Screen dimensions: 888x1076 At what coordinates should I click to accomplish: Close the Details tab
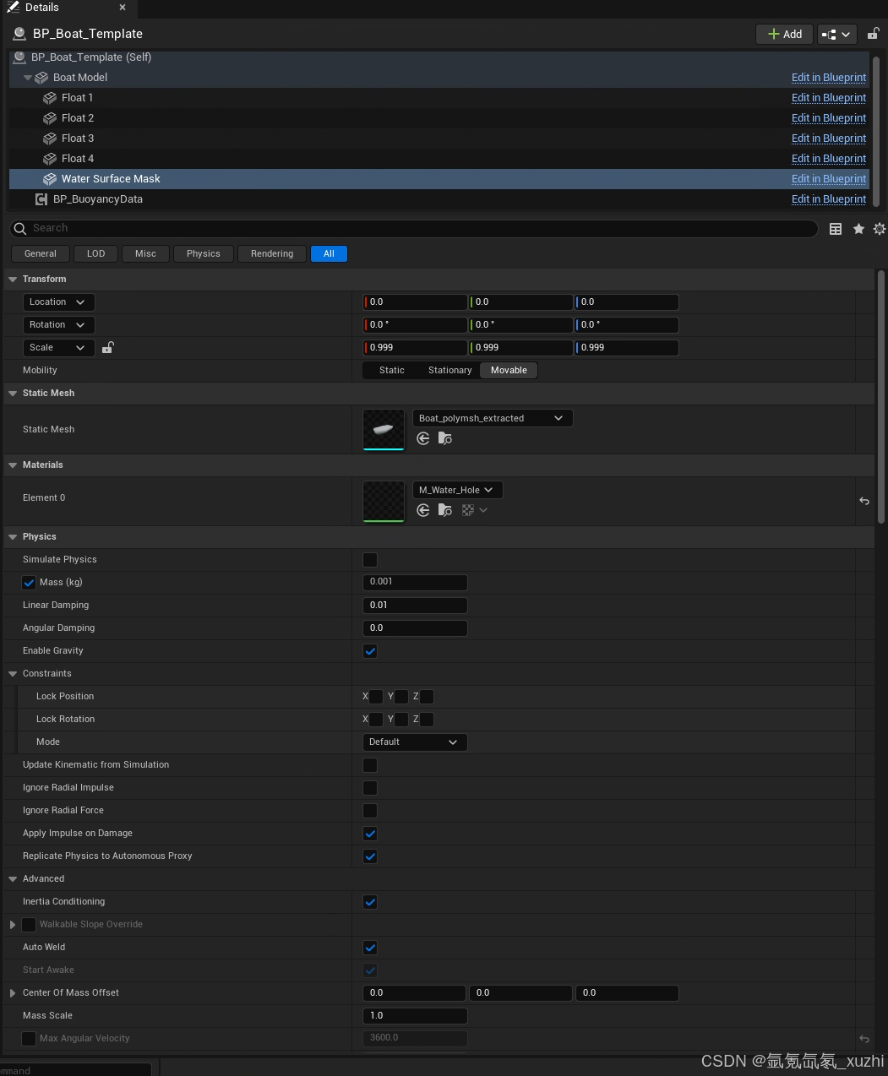[x=123, y=8]
